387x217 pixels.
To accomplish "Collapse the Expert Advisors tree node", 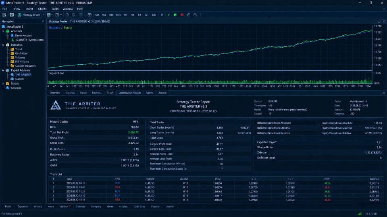I will (3, 70).
